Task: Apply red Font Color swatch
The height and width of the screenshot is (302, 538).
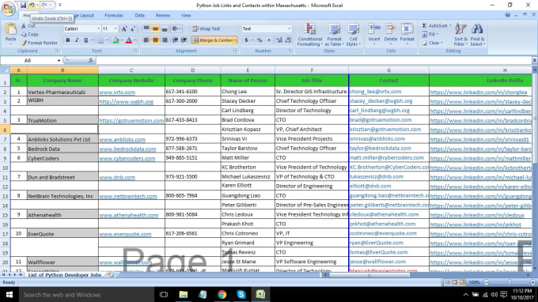Action: (x=129, y=40)
